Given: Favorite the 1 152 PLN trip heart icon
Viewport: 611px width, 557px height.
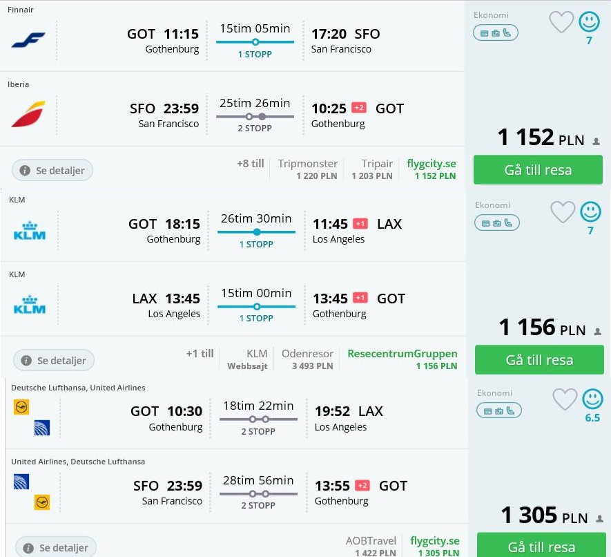Looking at the screenshot, I should [561, 22].
